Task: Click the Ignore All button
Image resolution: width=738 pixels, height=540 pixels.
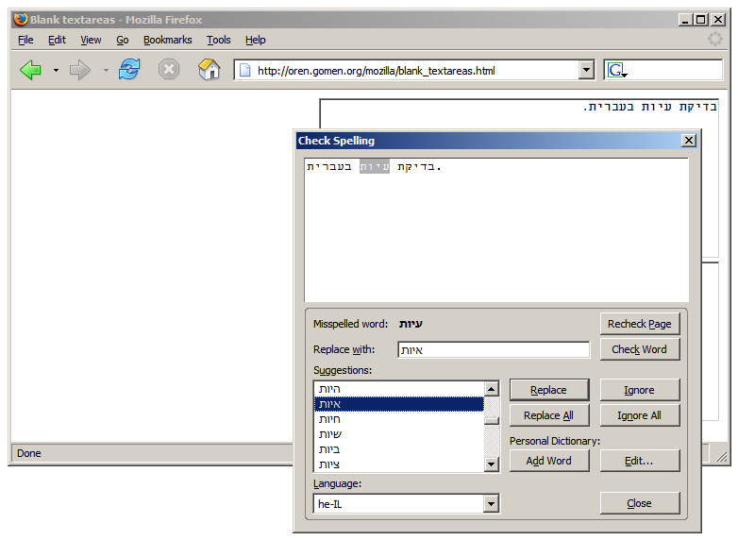Action: tap(640, 415)
